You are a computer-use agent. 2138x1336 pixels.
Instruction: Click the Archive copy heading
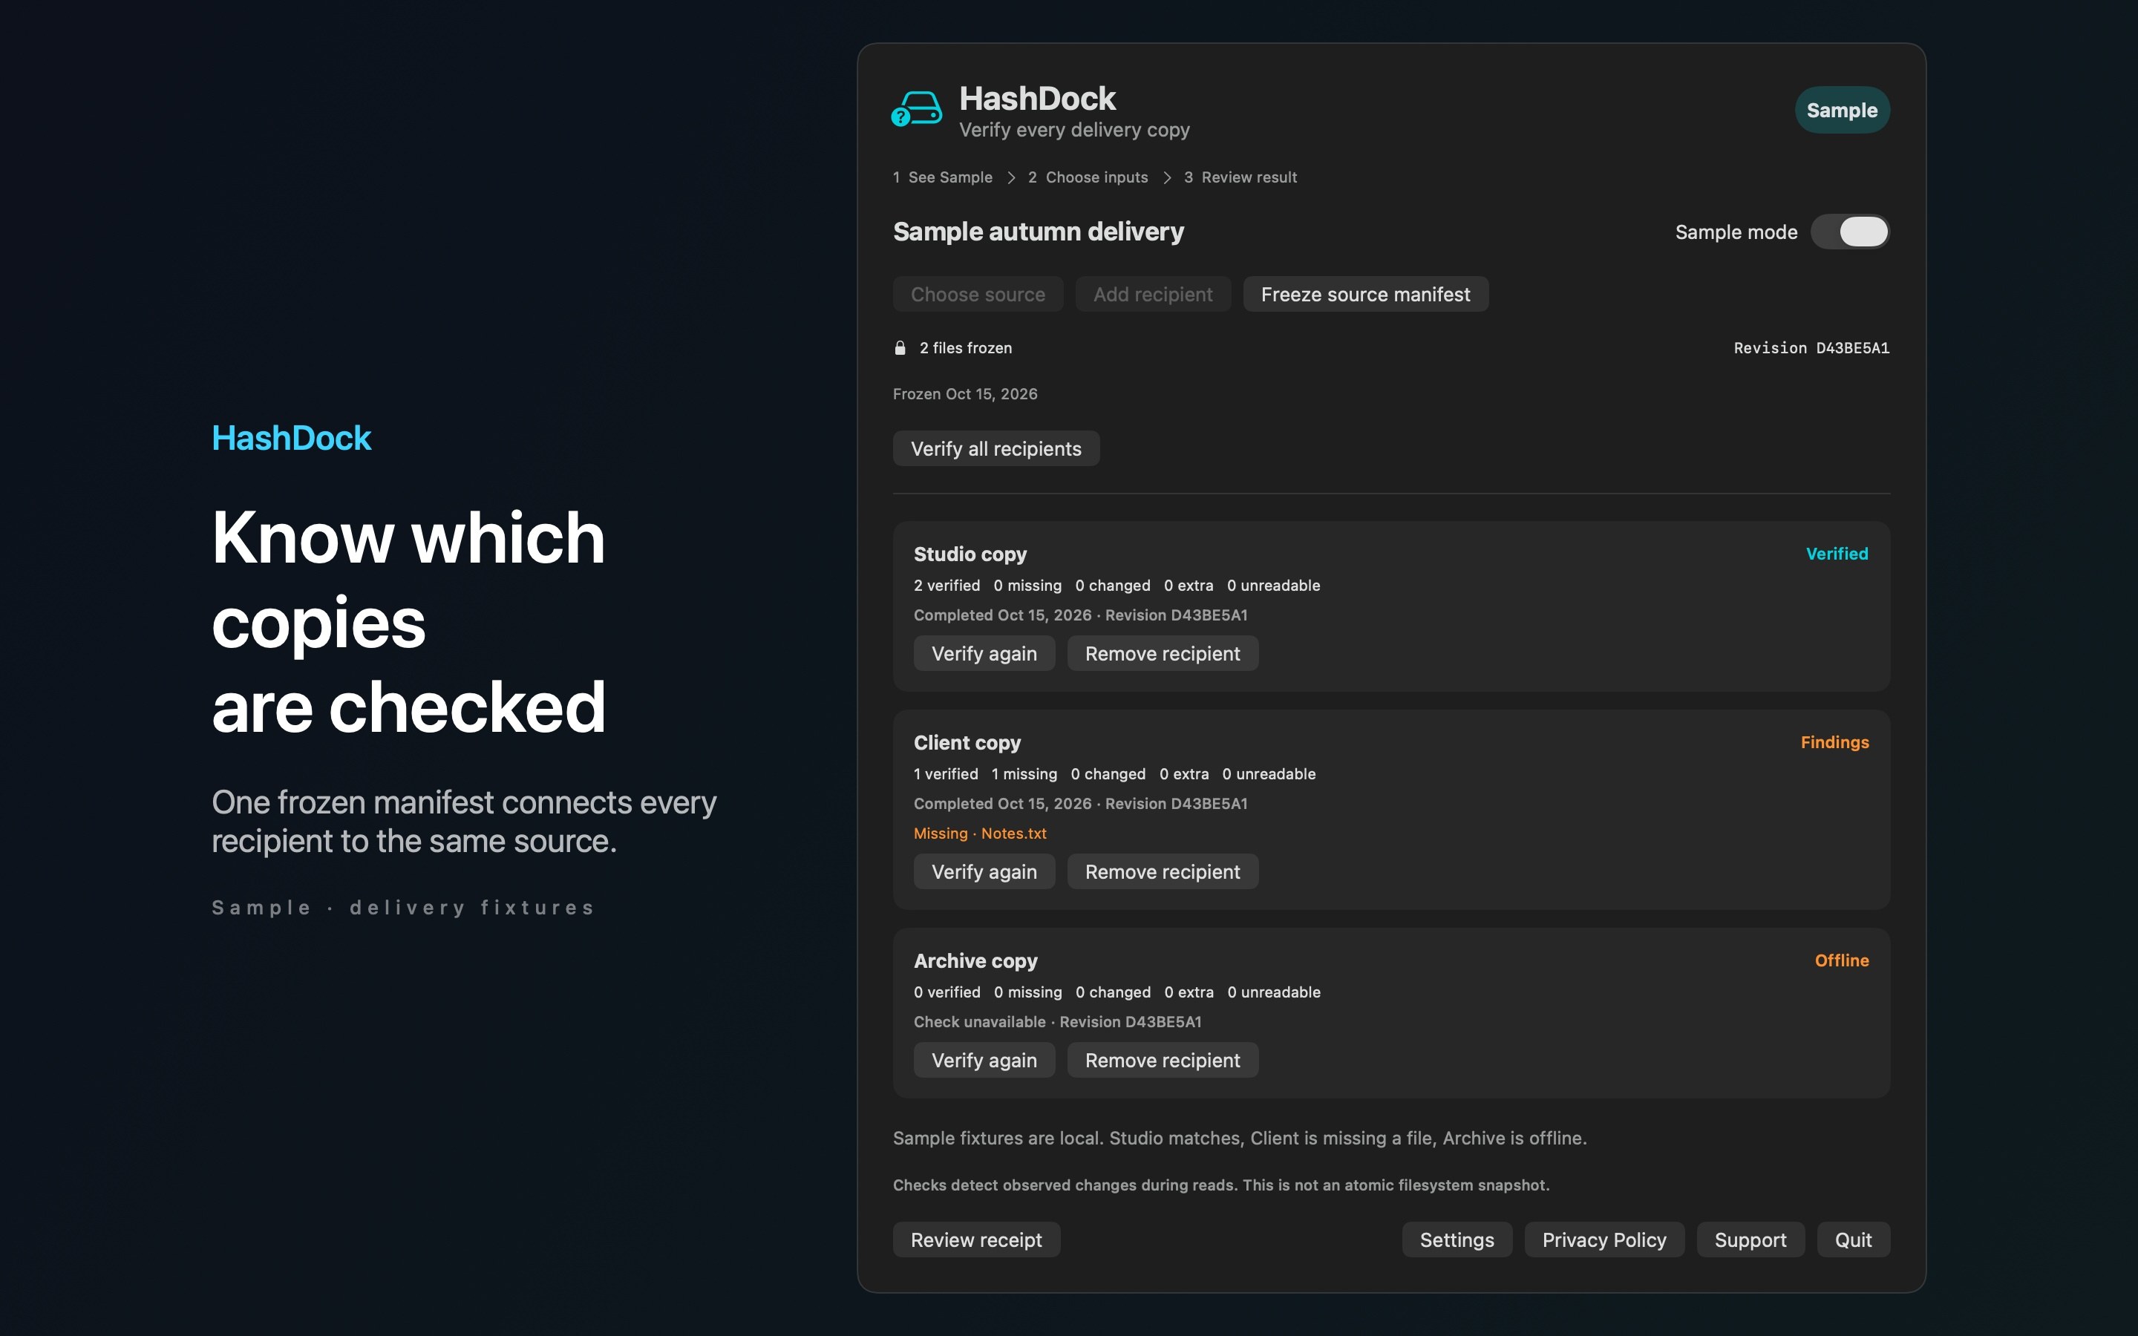point(975,960)
